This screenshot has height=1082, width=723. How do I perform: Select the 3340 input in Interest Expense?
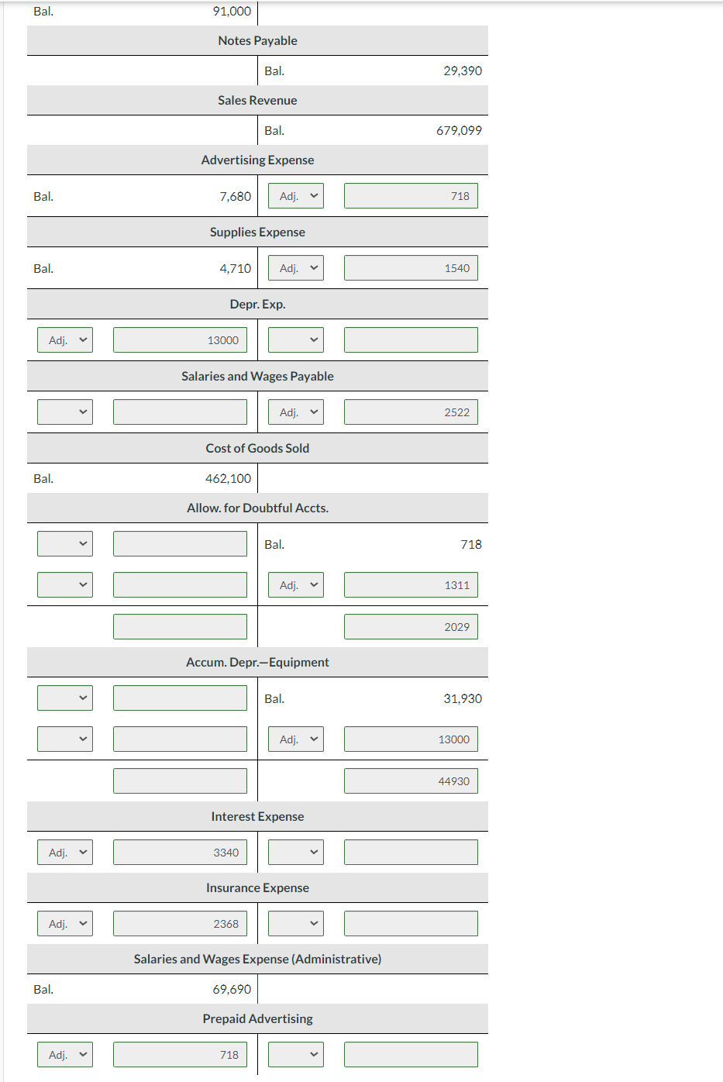coord(180,852)
